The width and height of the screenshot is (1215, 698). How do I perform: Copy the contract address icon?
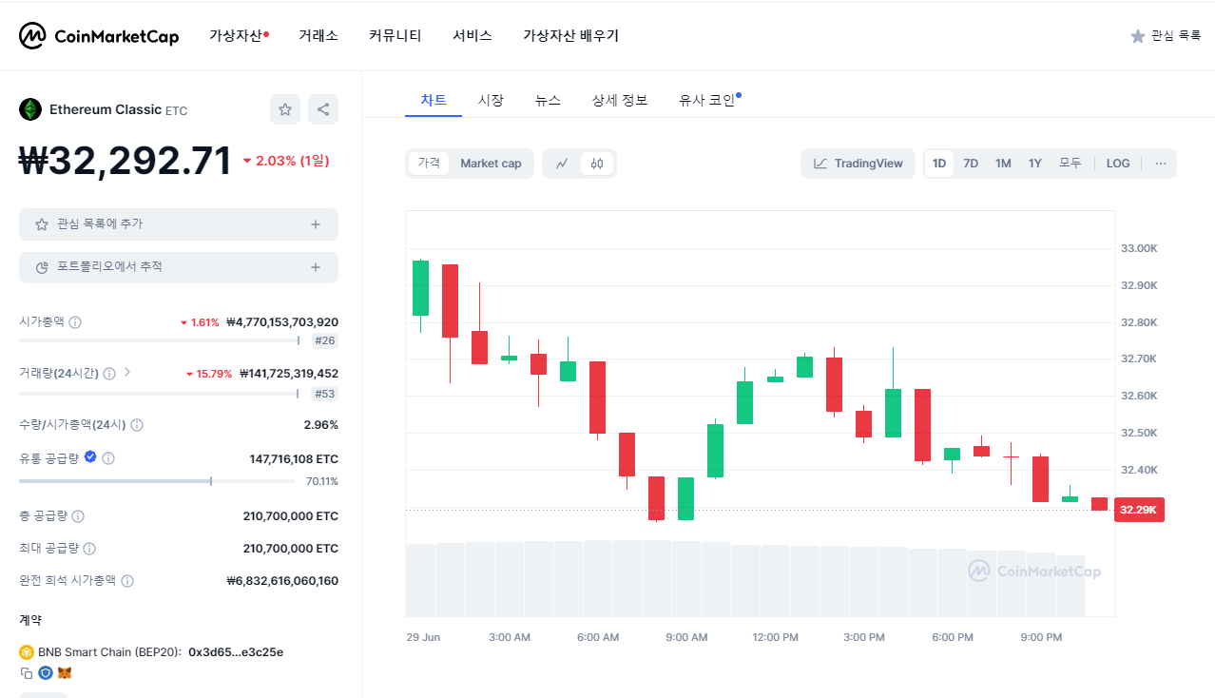point(27,673)
